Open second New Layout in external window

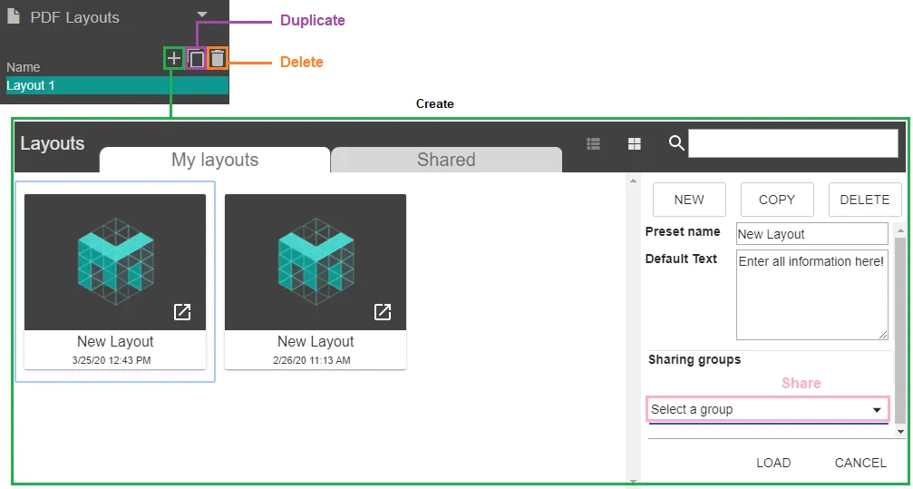[383, 312]
